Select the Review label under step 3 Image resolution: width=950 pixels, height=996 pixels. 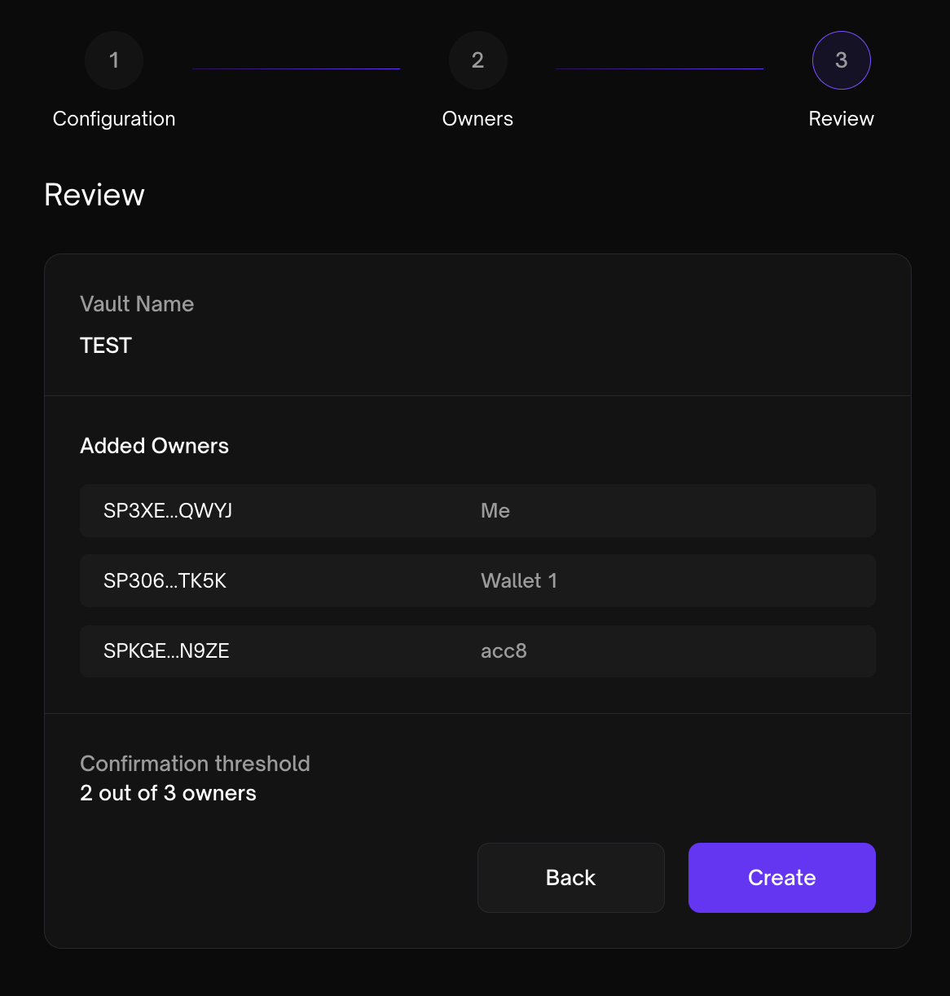pos(841,119)
